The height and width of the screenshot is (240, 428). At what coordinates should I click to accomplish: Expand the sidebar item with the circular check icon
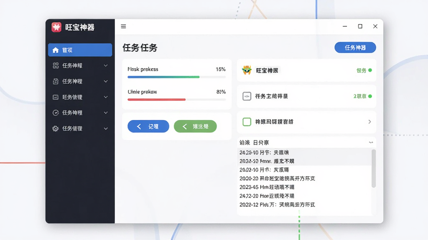(x=106, y=112)
